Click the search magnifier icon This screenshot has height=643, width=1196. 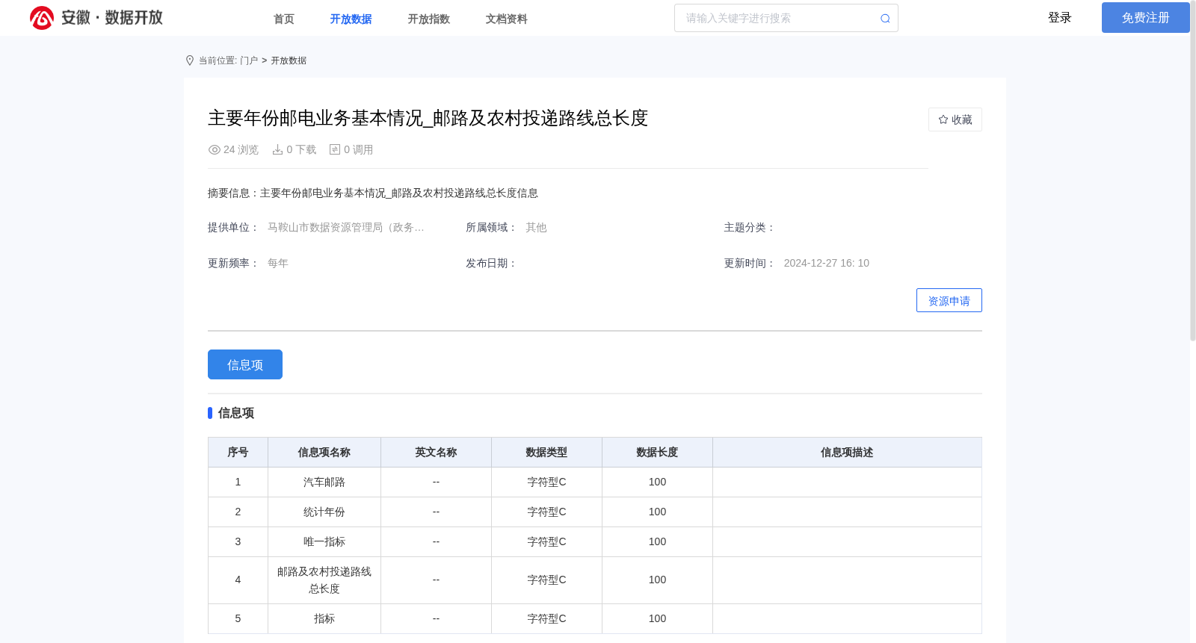(885, 19)
